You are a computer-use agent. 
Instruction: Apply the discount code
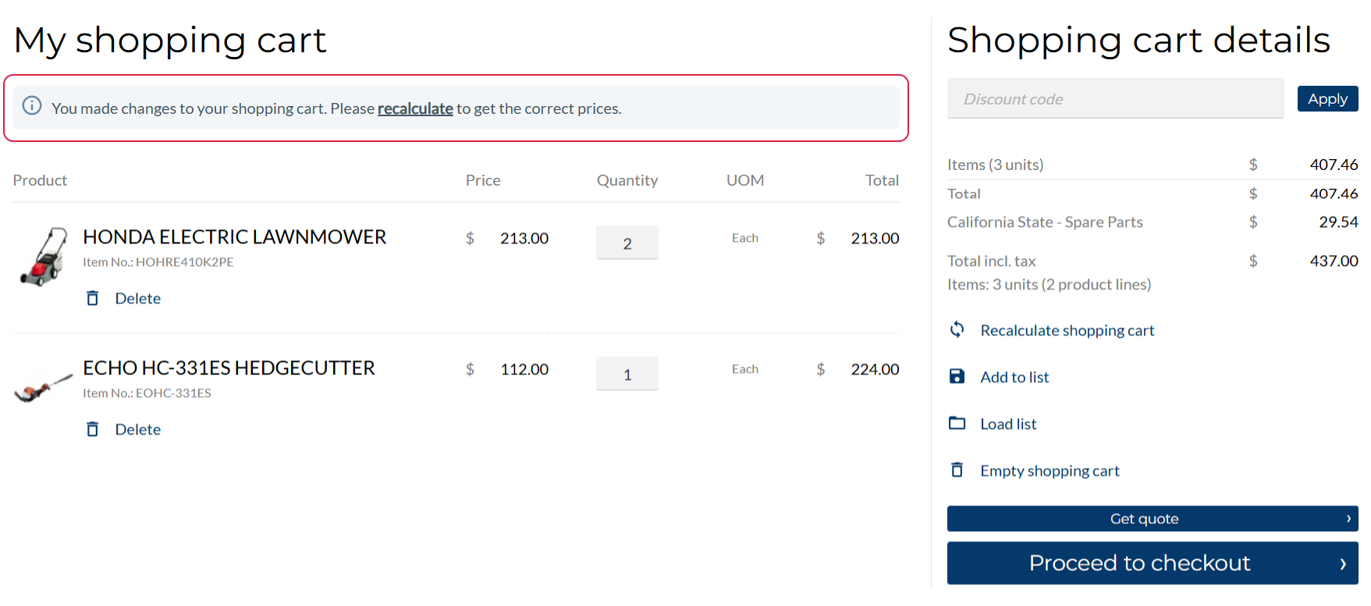coord(1327,99)
